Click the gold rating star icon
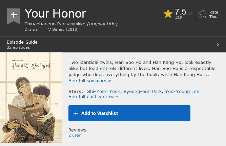 (x=168, y=14)
